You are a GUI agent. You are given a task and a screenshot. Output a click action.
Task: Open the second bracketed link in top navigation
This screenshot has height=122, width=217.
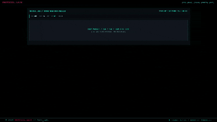click(190, 2)
